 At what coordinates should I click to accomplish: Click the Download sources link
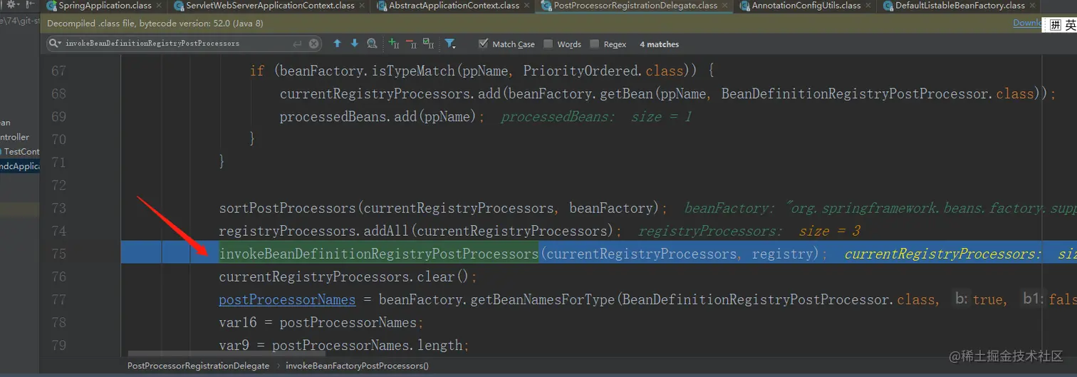coord(1028,23)
